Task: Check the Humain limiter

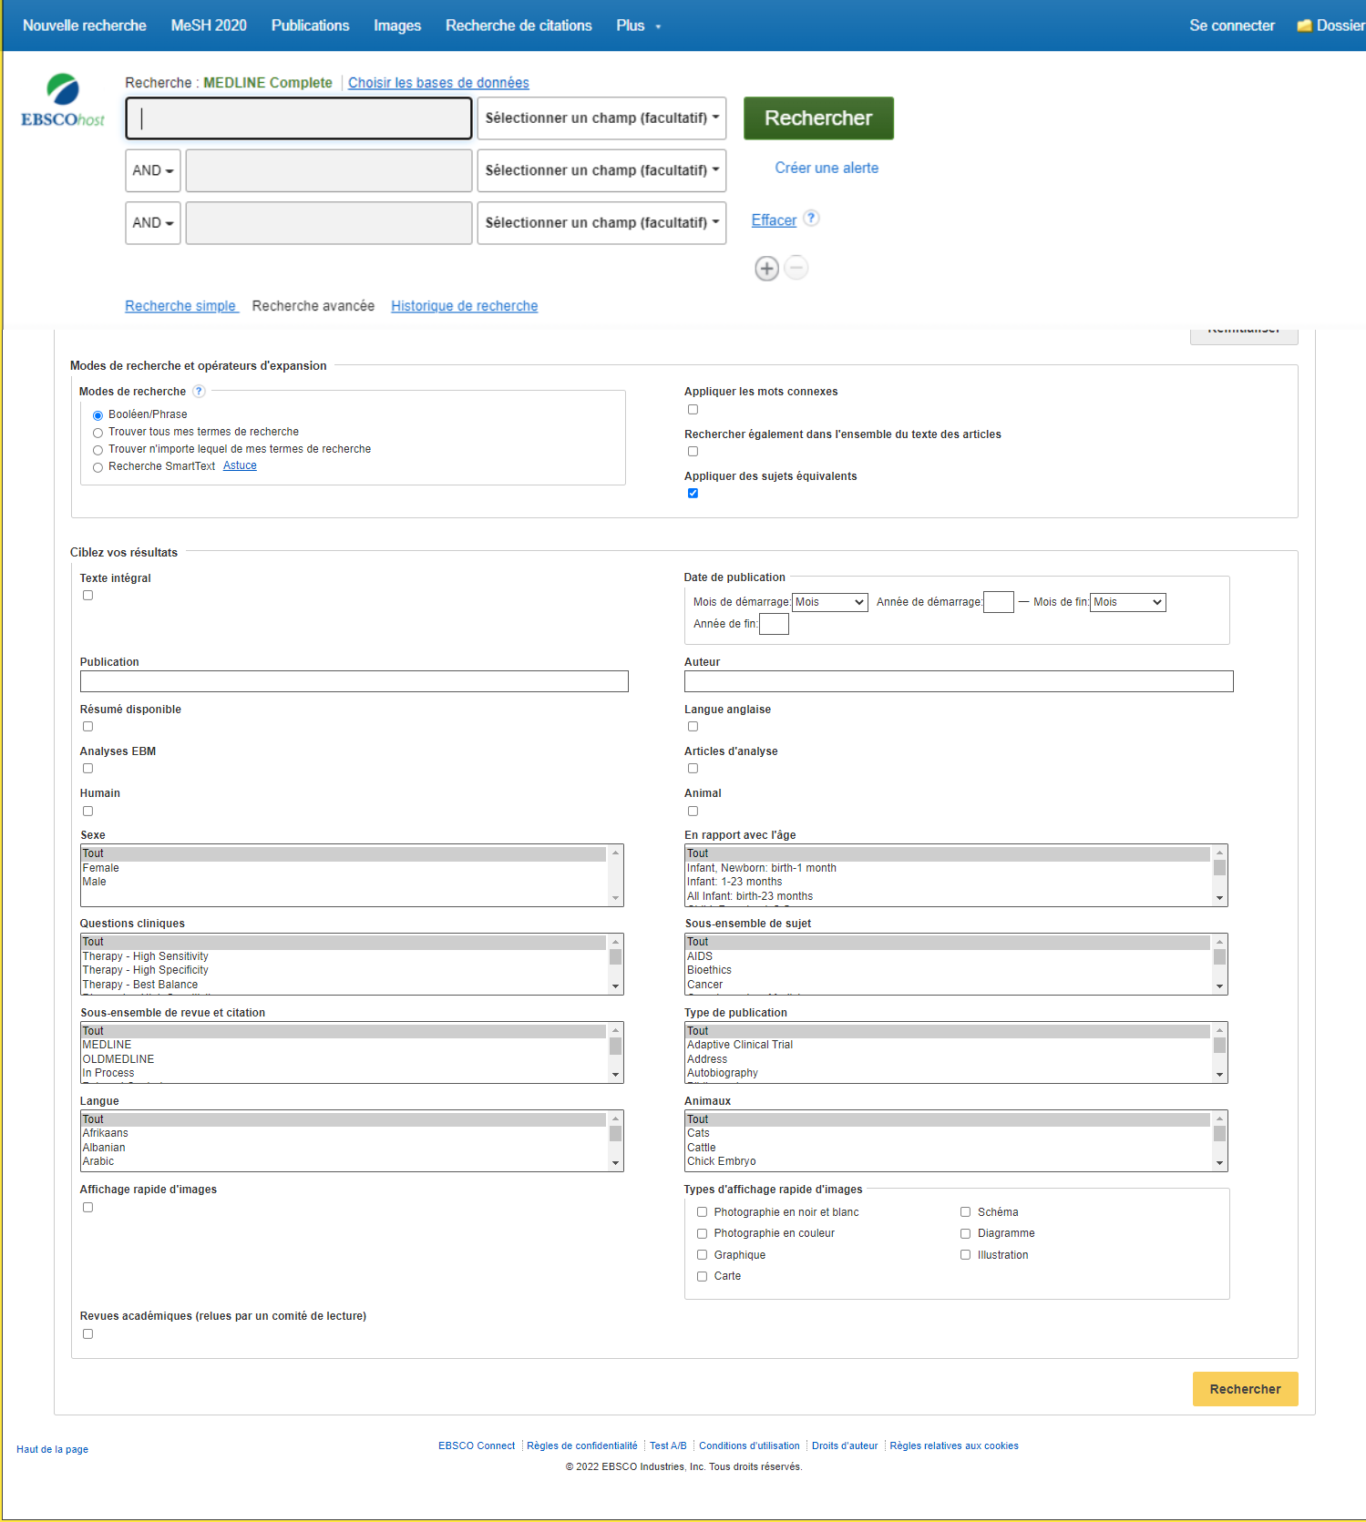Action: click(x=87, y=812)
